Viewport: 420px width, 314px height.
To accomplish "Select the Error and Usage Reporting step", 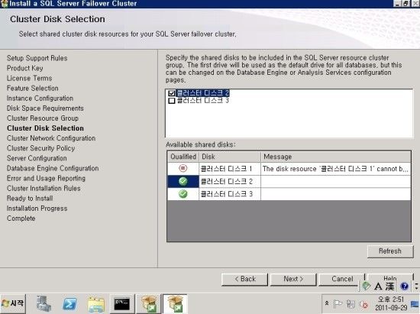I will point(46,179).
